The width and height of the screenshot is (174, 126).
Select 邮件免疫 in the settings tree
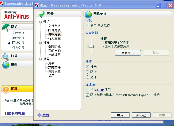[54, 30]
